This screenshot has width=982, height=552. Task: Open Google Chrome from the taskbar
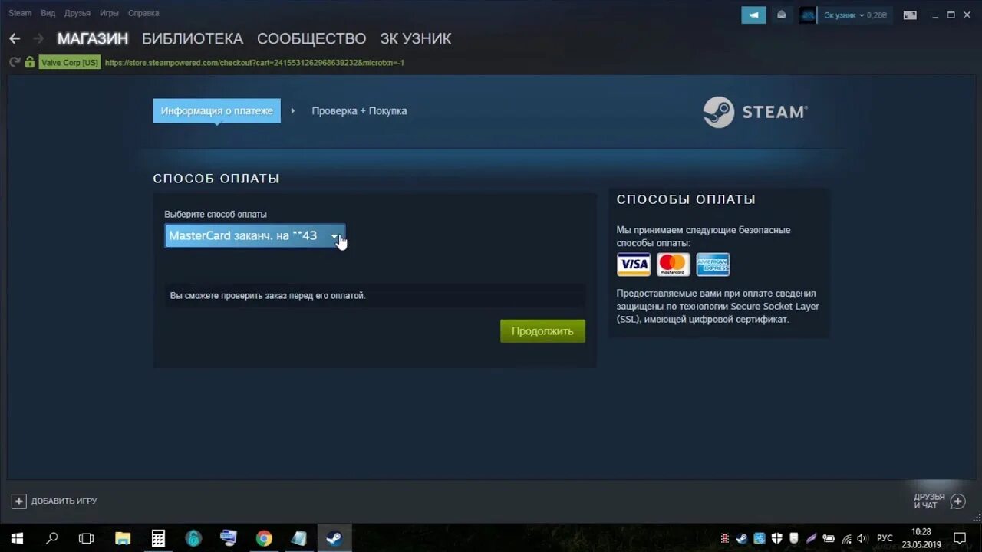click(264, 538)
